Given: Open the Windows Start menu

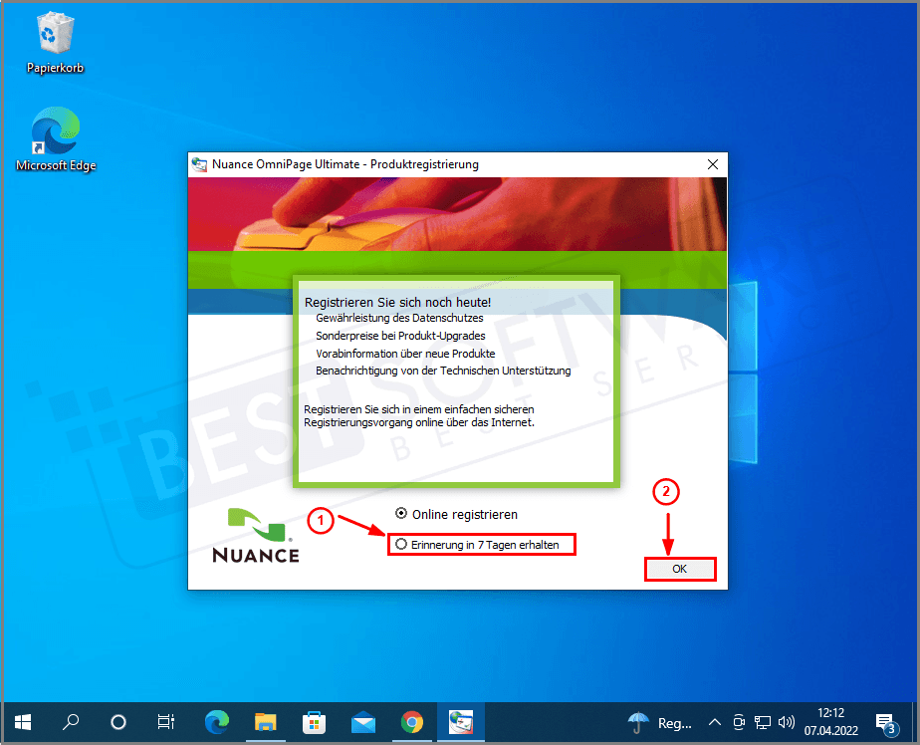Looking at the screenshot, I should 22,722.
